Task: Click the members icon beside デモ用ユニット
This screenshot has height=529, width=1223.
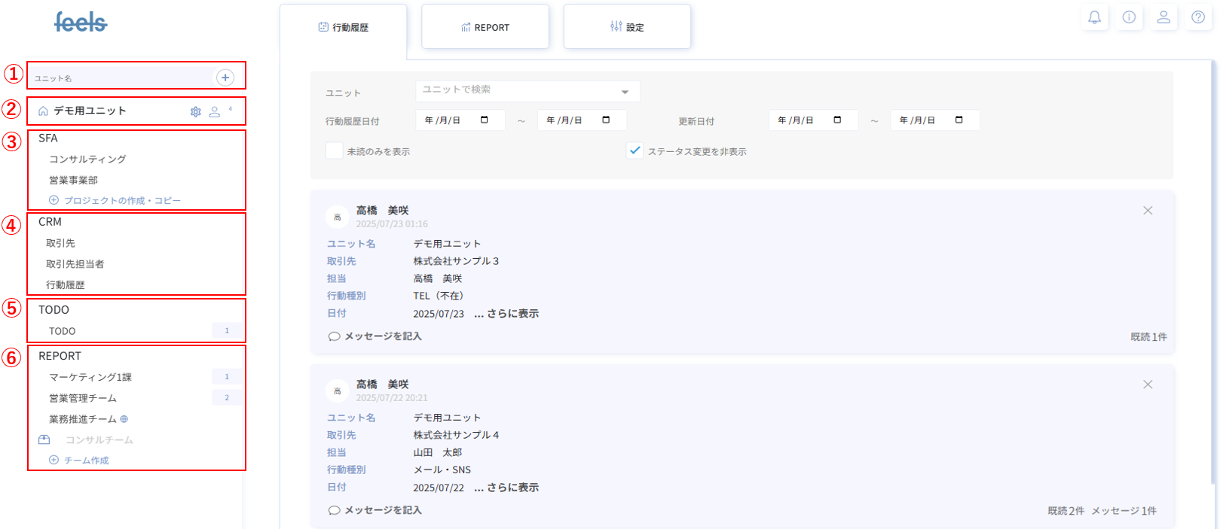Action: (x=215, y=111)
